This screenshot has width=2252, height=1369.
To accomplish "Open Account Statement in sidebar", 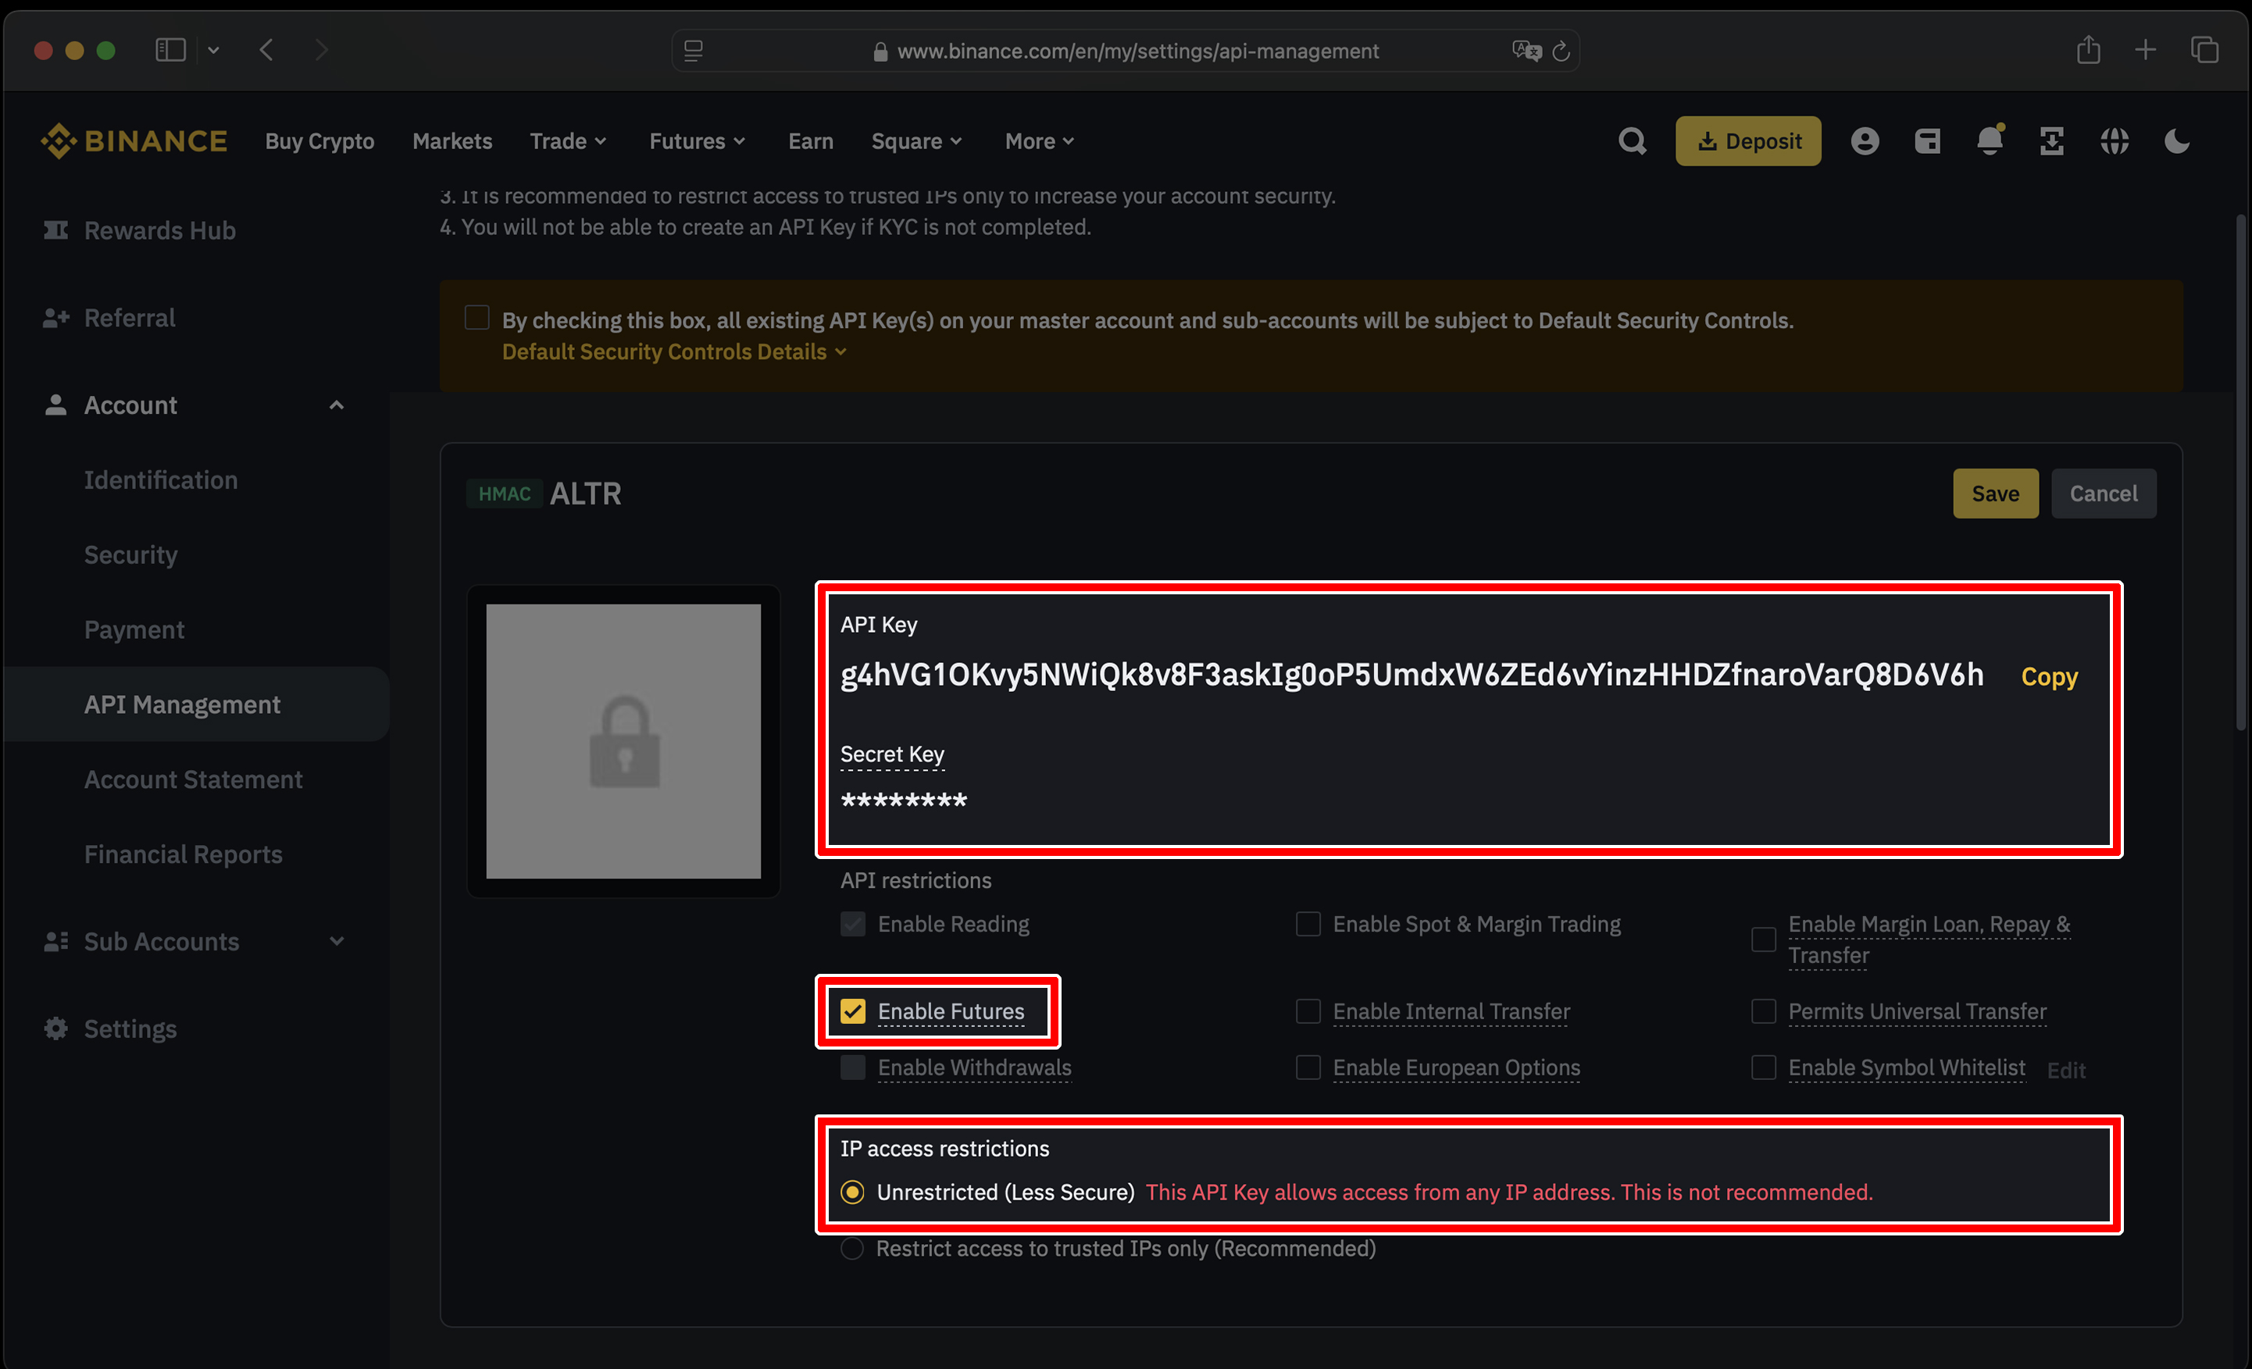I will click(x=193, y=779).
